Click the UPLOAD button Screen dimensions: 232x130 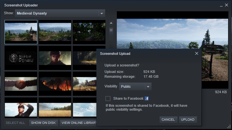[x=188, y=120]
